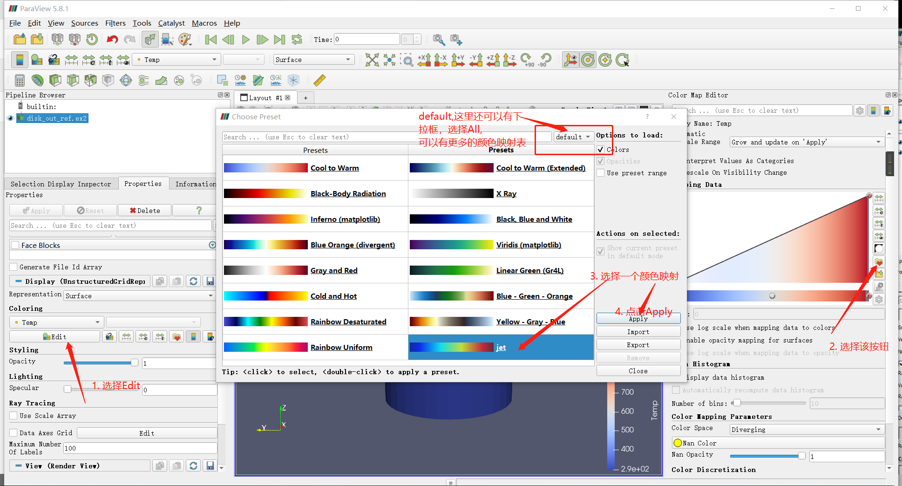This screenshot has width=902, height=486.
Task: Open the default preset filter dropdown
Action: 573,137
